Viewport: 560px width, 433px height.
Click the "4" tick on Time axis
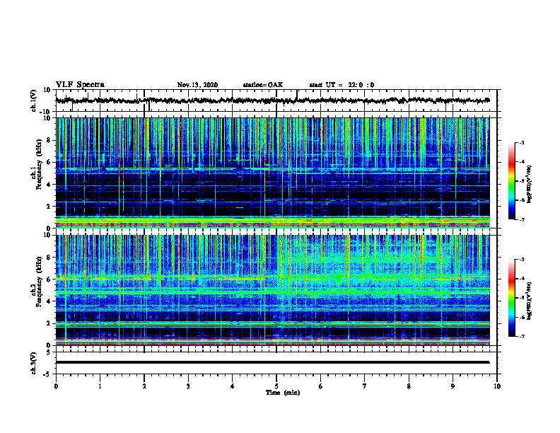pos(233,386)
